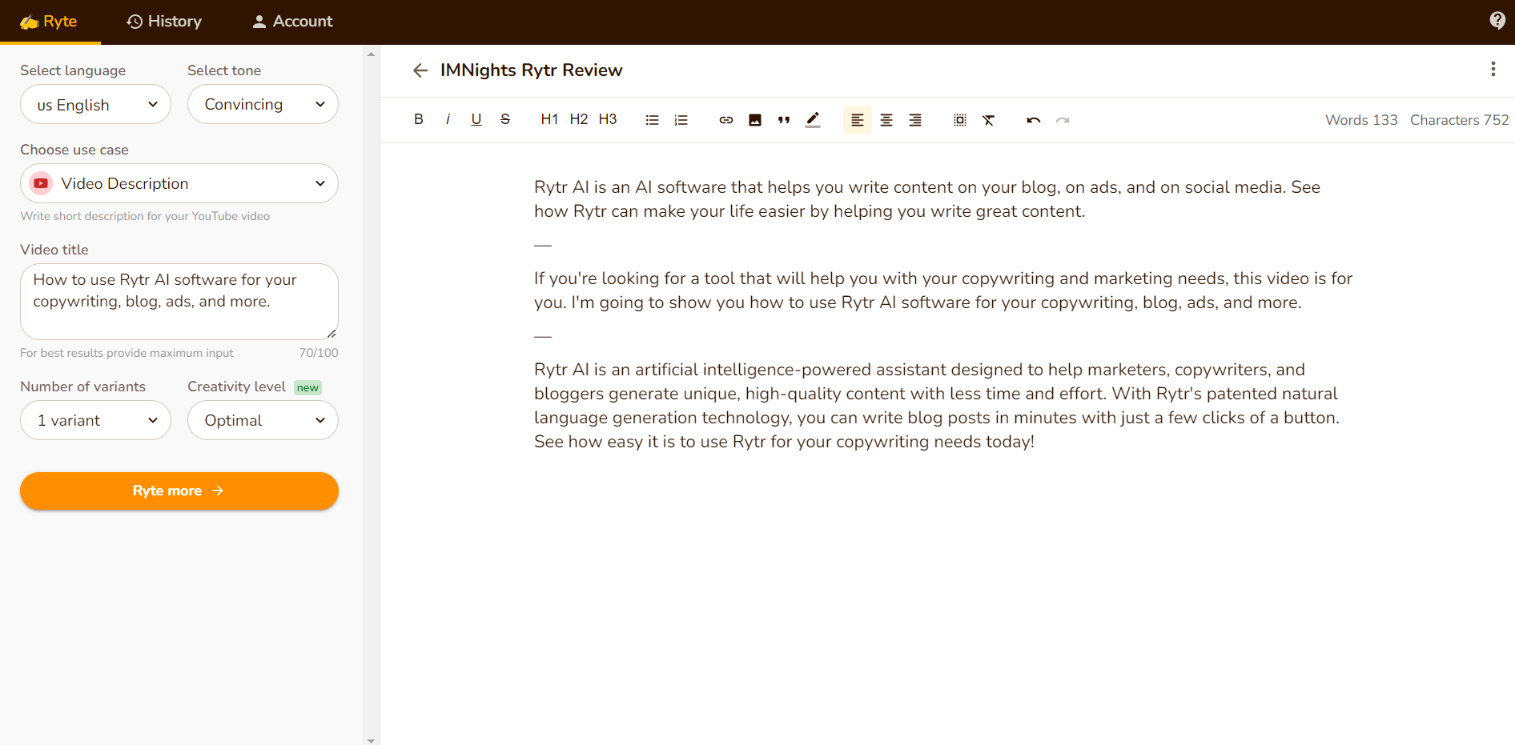Click the sidebar scrollbar down arrow
Viewport: 1515px width, 745px height.
click(371, 740)
